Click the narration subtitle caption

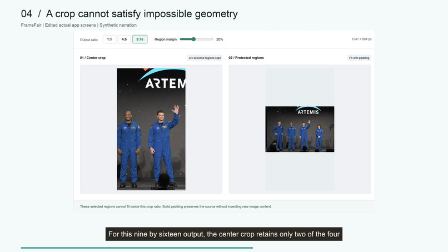(224, 234)
